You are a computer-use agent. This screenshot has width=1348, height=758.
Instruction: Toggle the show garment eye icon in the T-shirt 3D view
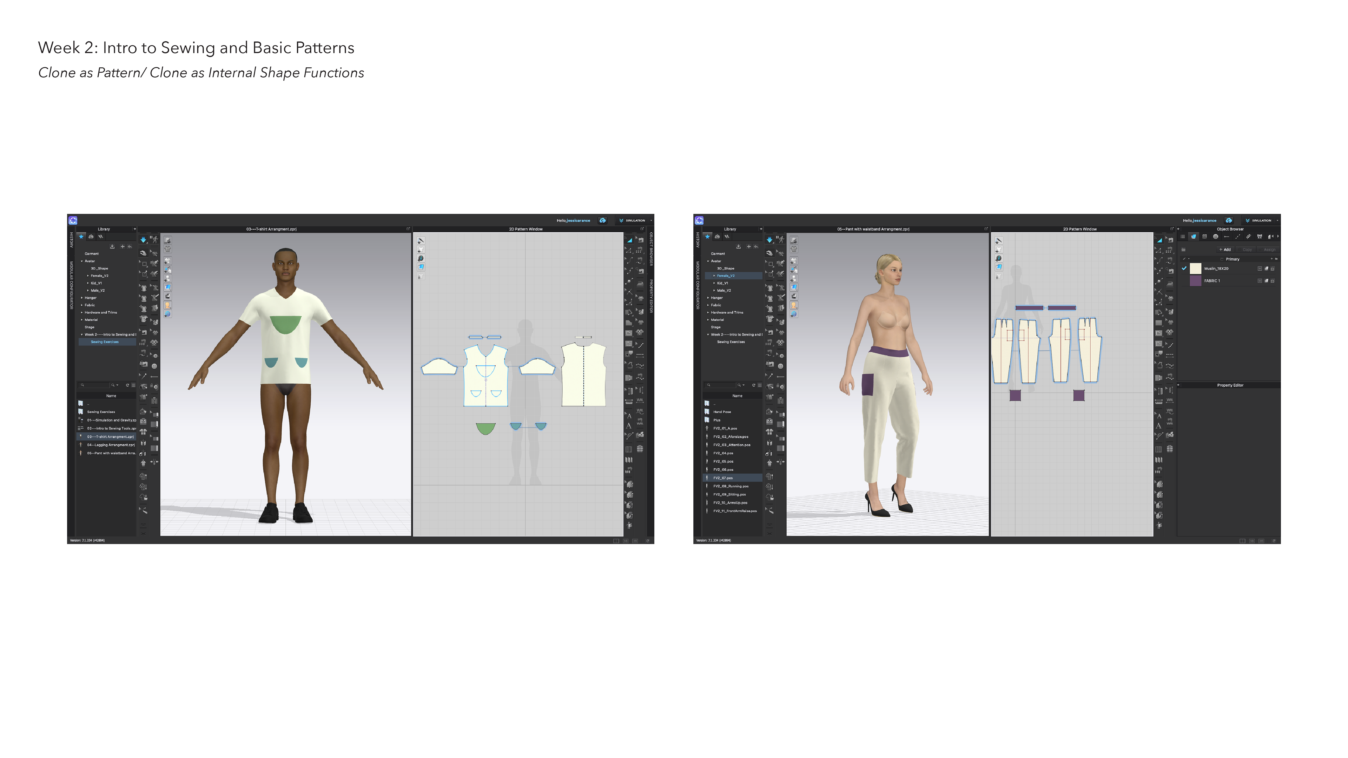[x=167, y=260]
